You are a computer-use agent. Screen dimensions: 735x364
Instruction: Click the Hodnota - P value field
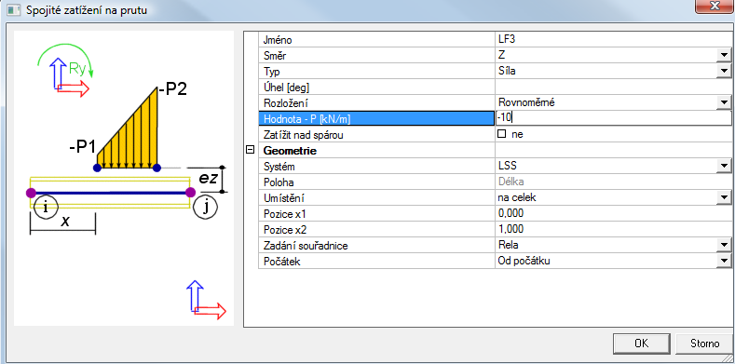(x=613, y=118)
